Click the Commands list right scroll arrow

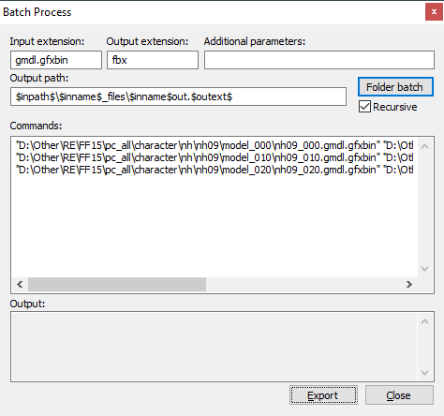pyautogui.click(x=409, y=284)
